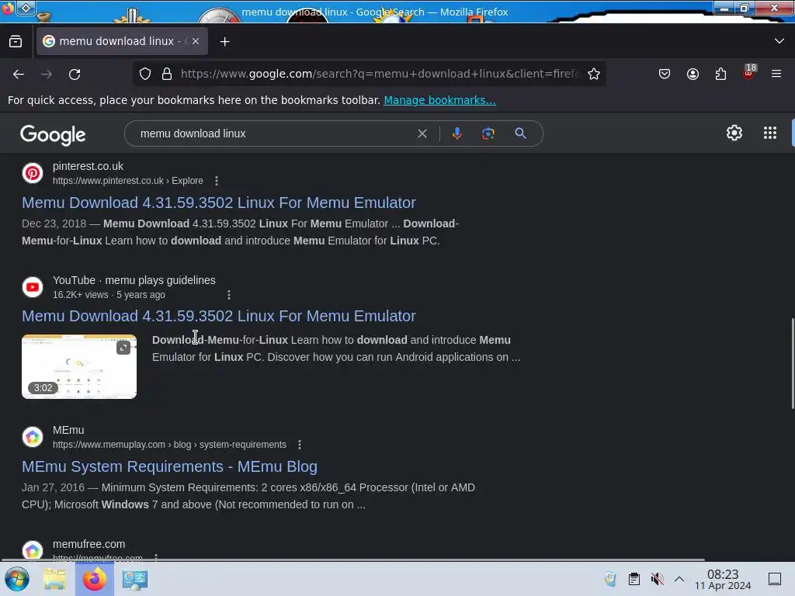Screen dimensions: 795x596
Task: Close the memu download linux tab
Action: (x=196, y=41)
